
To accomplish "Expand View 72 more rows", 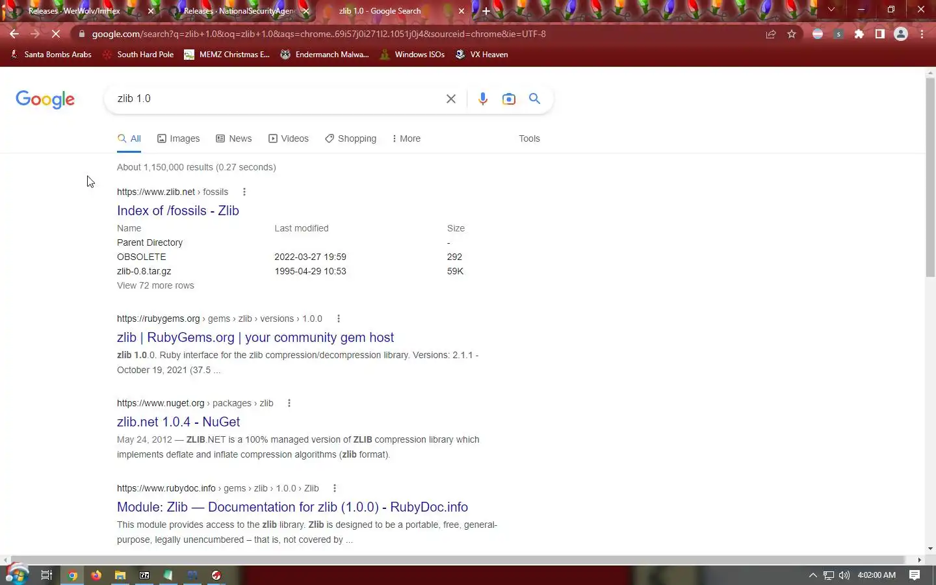I will pos(155,285).
